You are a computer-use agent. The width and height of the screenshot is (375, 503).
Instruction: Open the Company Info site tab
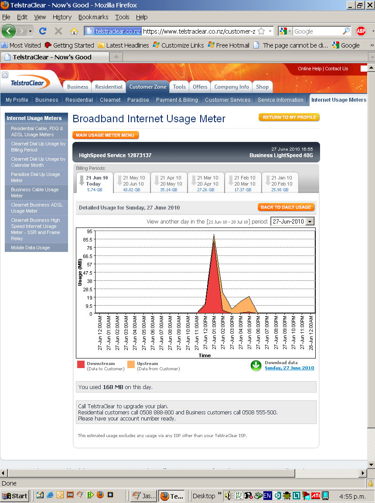(x=232, y=86)
